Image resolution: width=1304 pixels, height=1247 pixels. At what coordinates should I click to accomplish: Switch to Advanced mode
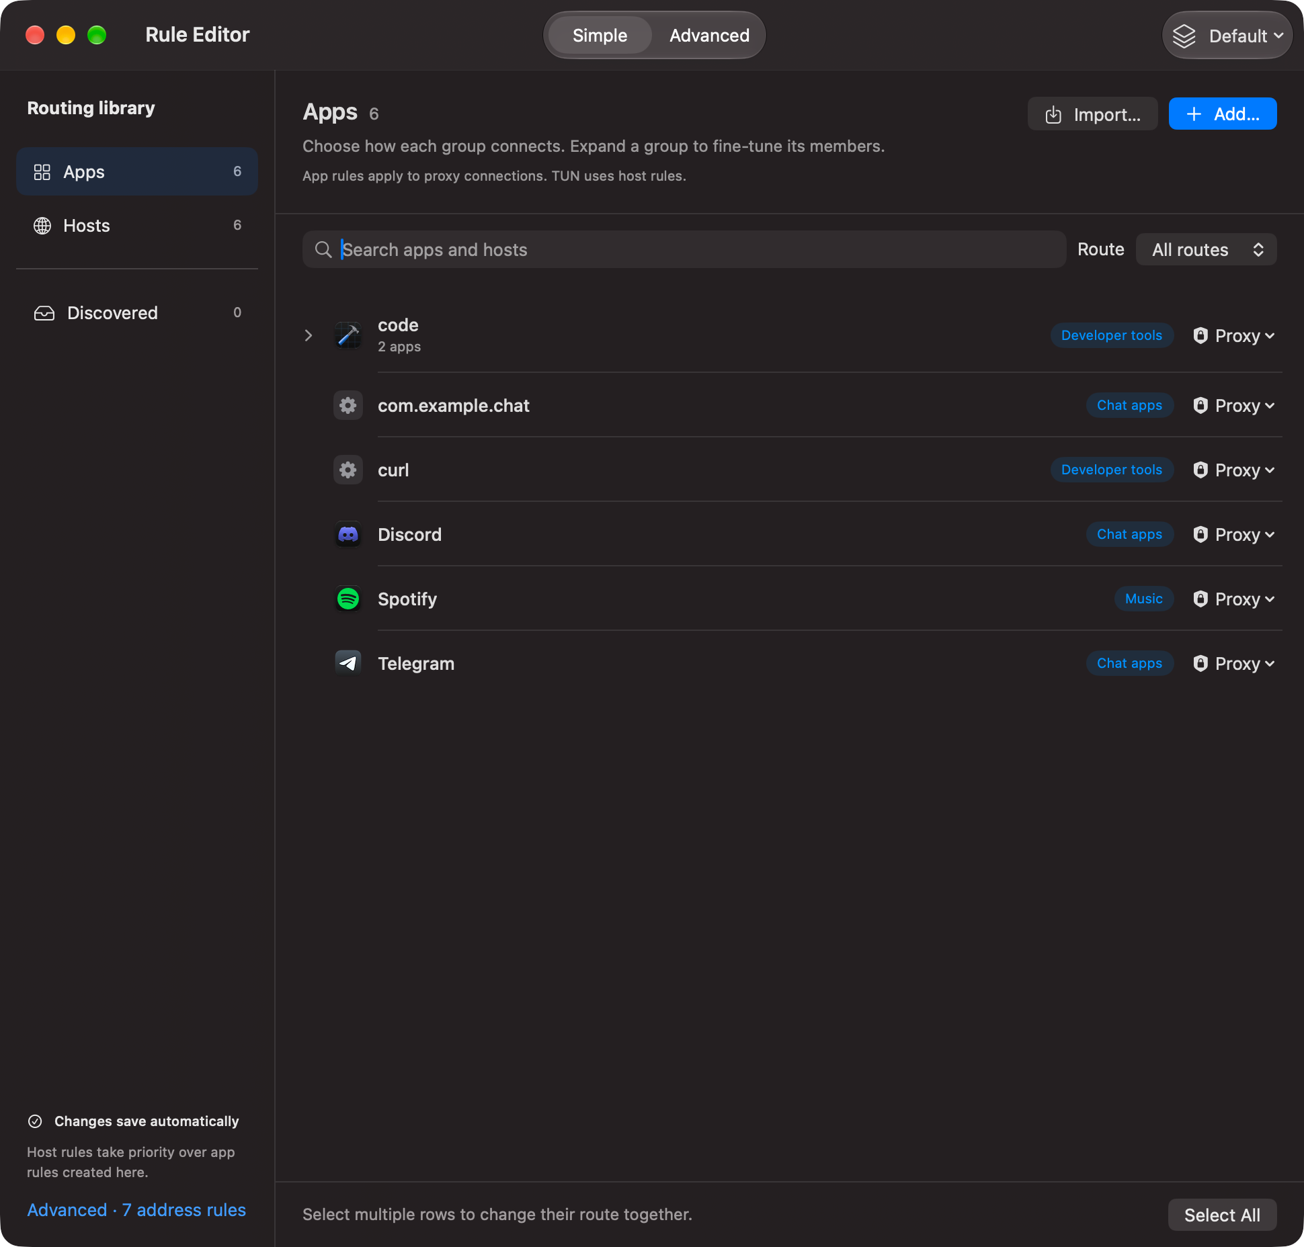coord(709,36)
